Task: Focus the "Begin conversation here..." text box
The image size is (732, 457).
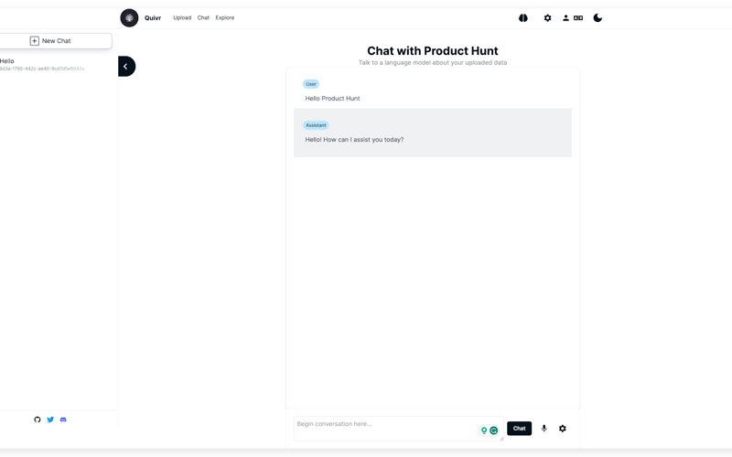Action: click(x=384, y=427)
